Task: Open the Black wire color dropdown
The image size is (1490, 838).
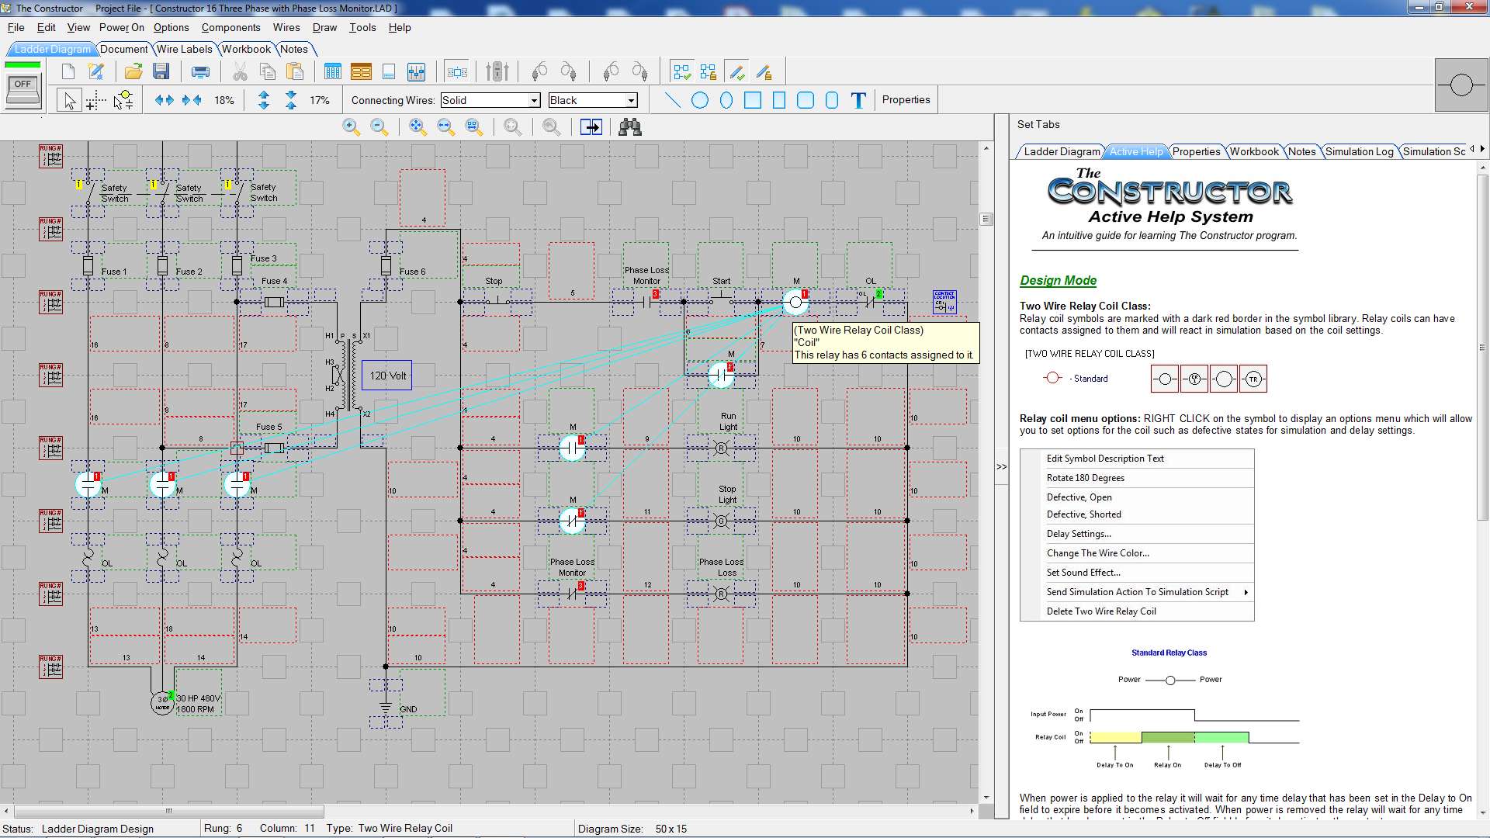Action: click(631, 101)
